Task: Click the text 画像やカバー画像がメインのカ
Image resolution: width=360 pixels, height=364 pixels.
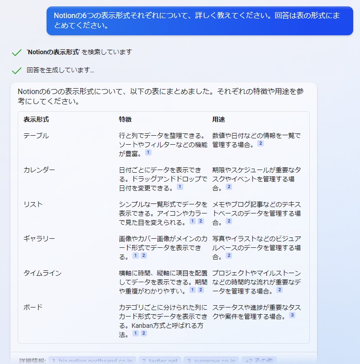Action: pos(163,239)
